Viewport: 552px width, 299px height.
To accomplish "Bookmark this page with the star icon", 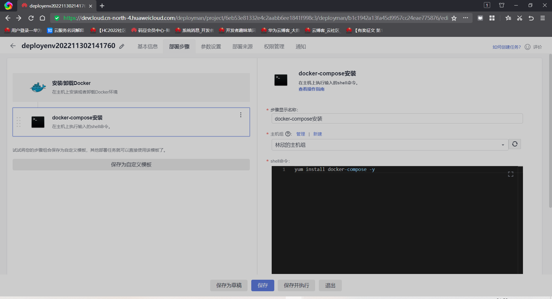I will click(x=454, y=18).
